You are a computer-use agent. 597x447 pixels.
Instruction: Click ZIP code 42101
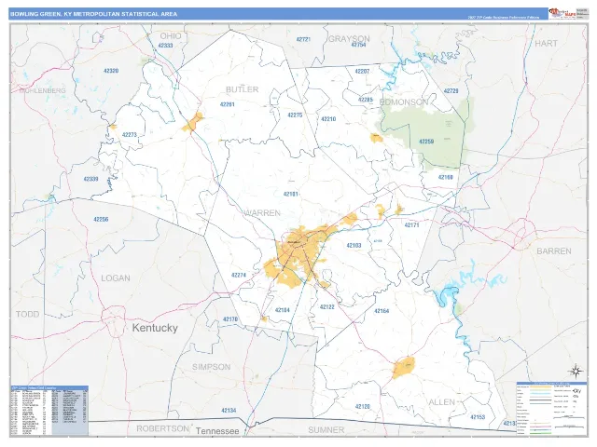(290, 195)
